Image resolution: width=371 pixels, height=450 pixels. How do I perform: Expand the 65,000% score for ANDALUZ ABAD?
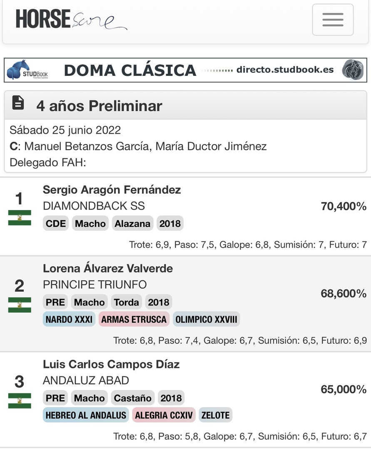click(343, 390)
